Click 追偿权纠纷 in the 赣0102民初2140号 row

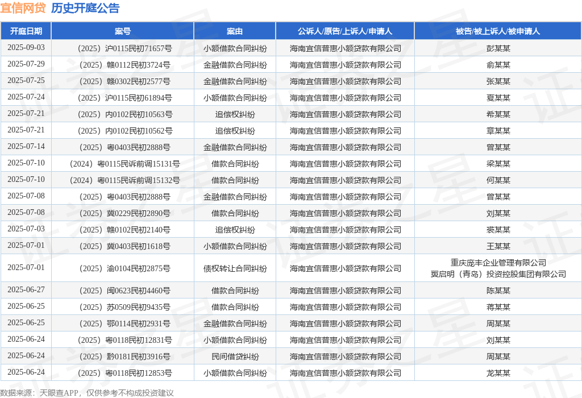pyautogui.click(x=235, y=230)
